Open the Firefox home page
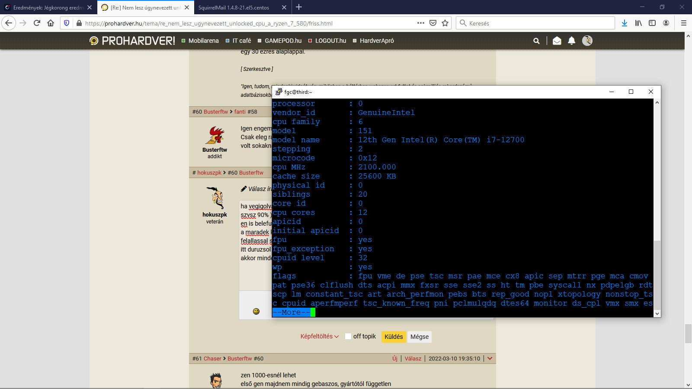Screen dimensions: 692x389 coord(51,23)
